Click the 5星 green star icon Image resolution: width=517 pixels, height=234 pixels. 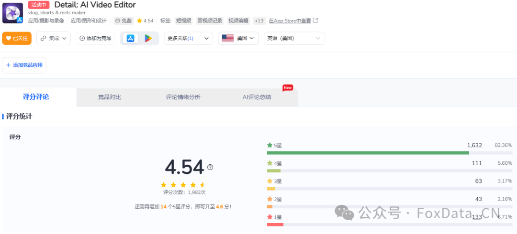[270, 145]
